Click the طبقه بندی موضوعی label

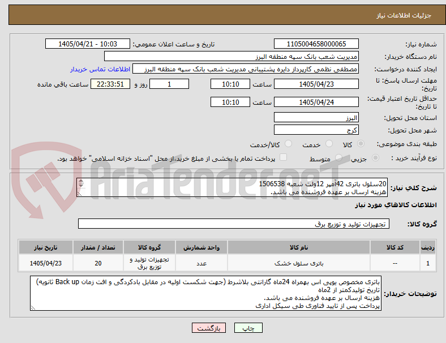coord(407,144)
